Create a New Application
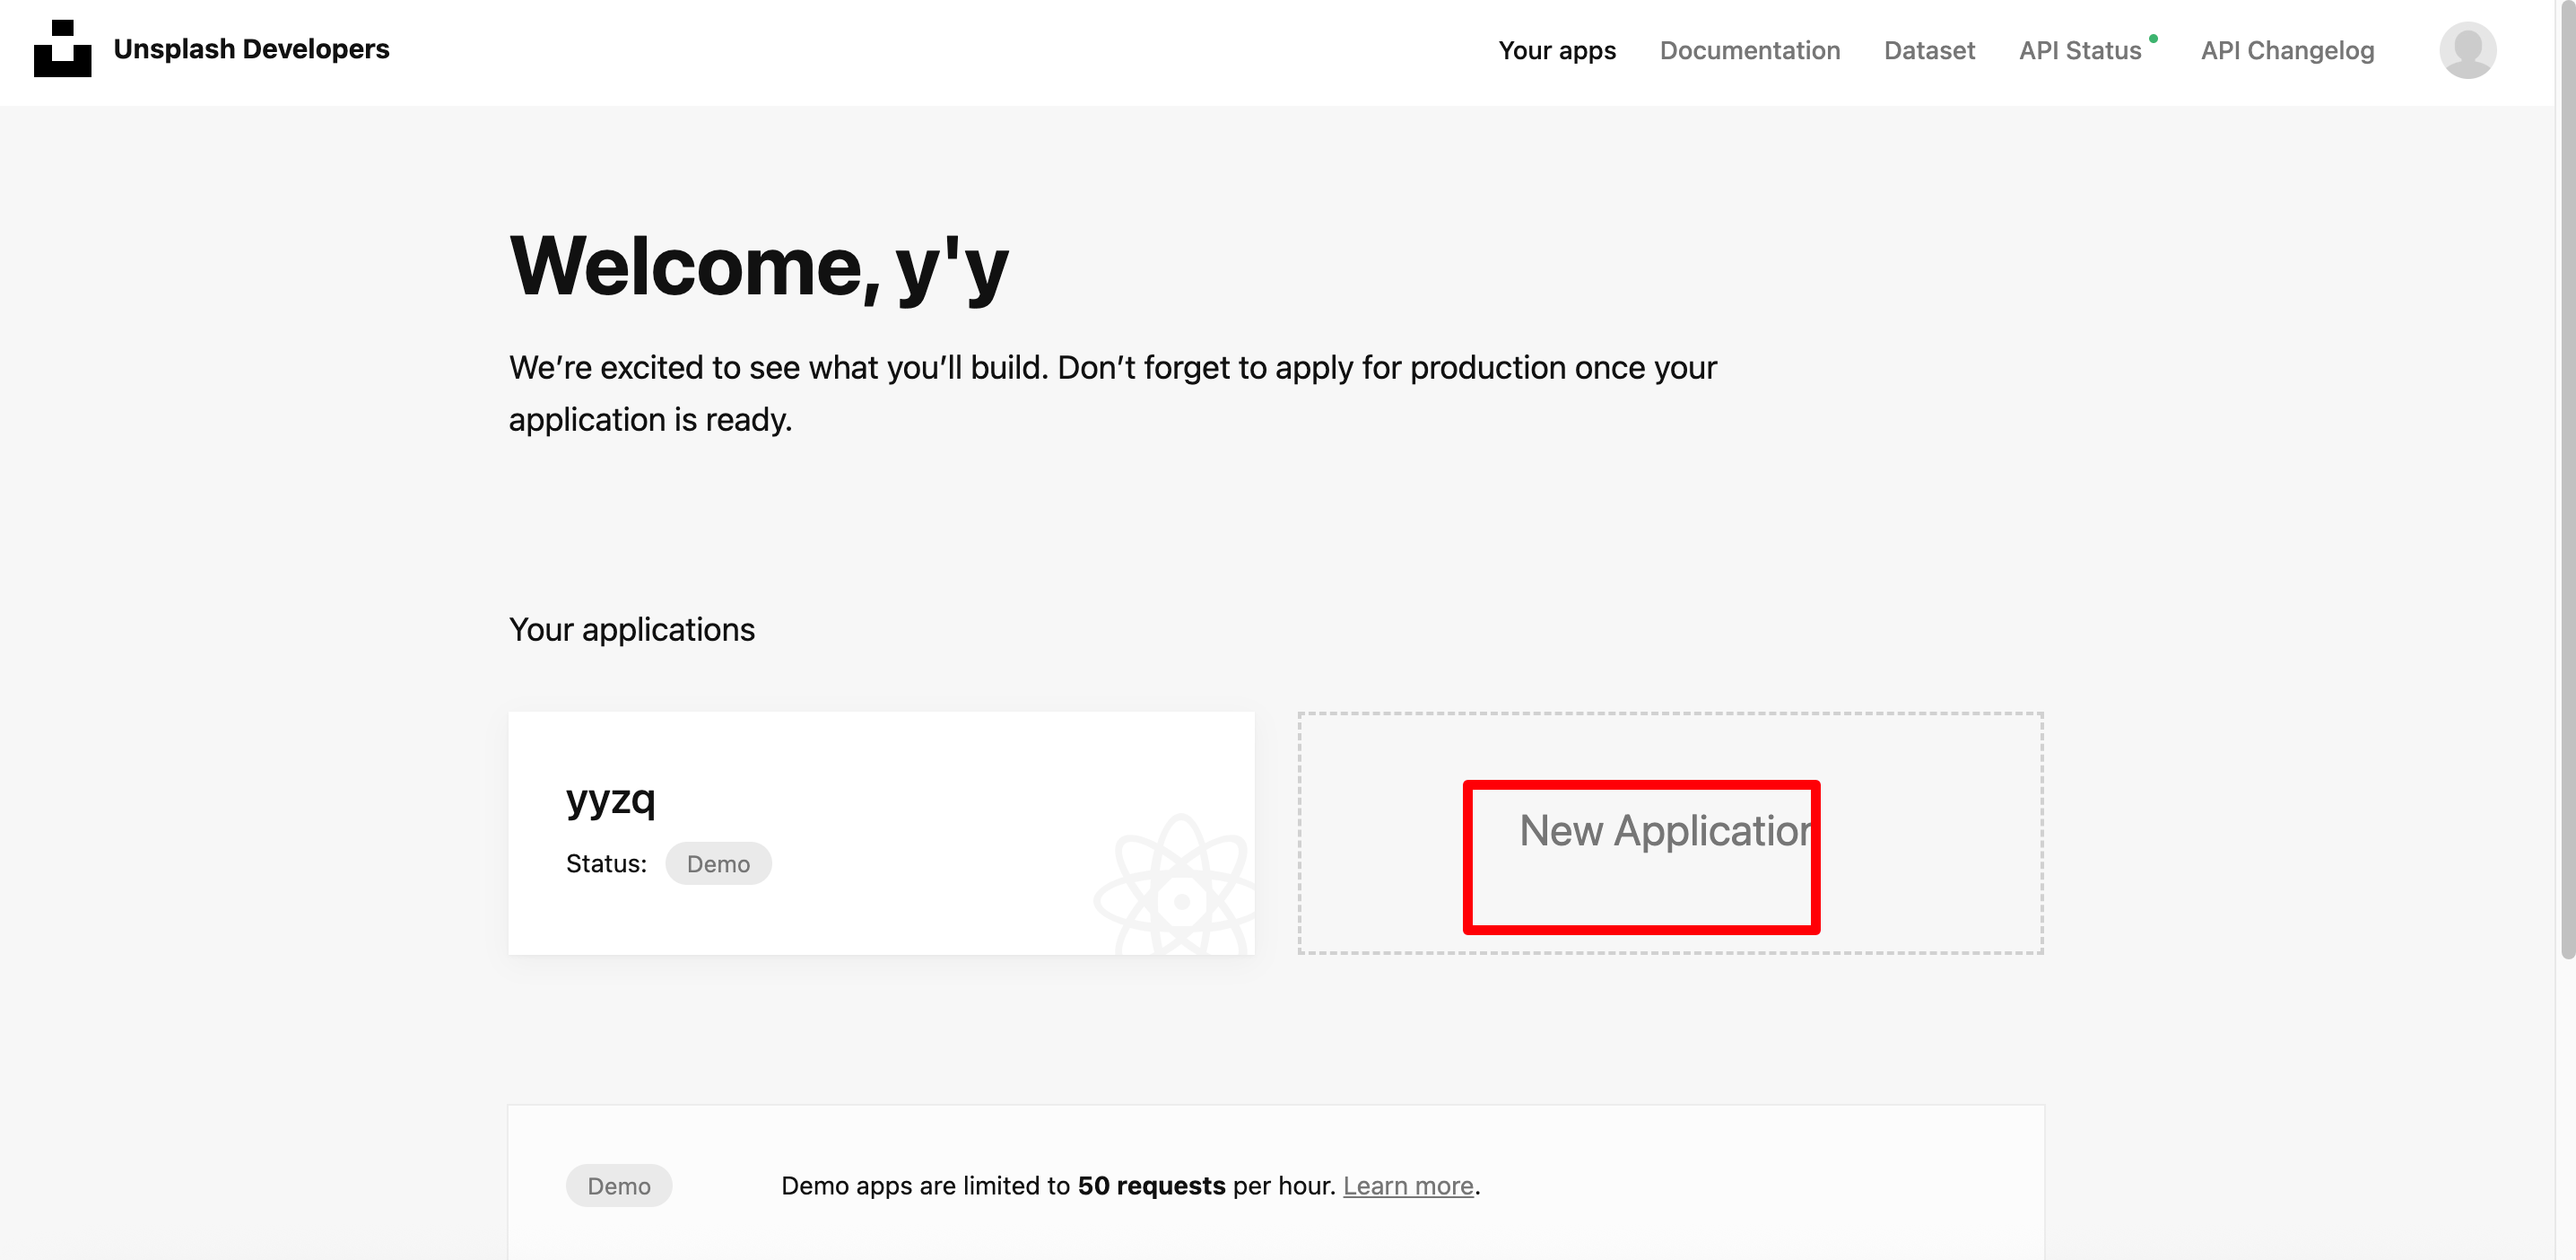 click(1664, 831)
